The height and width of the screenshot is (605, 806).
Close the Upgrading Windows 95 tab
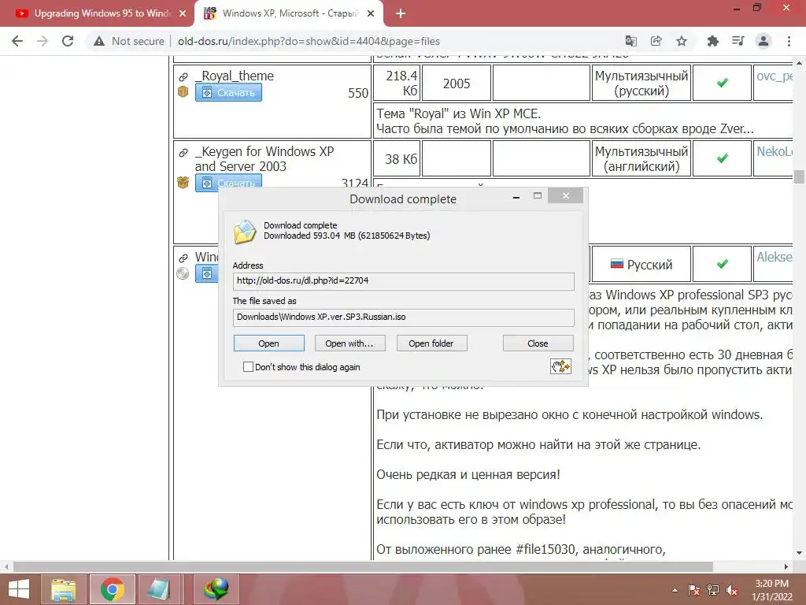click(183, 14)
